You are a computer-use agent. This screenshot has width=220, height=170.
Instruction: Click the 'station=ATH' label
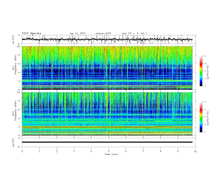coord(103,33)
